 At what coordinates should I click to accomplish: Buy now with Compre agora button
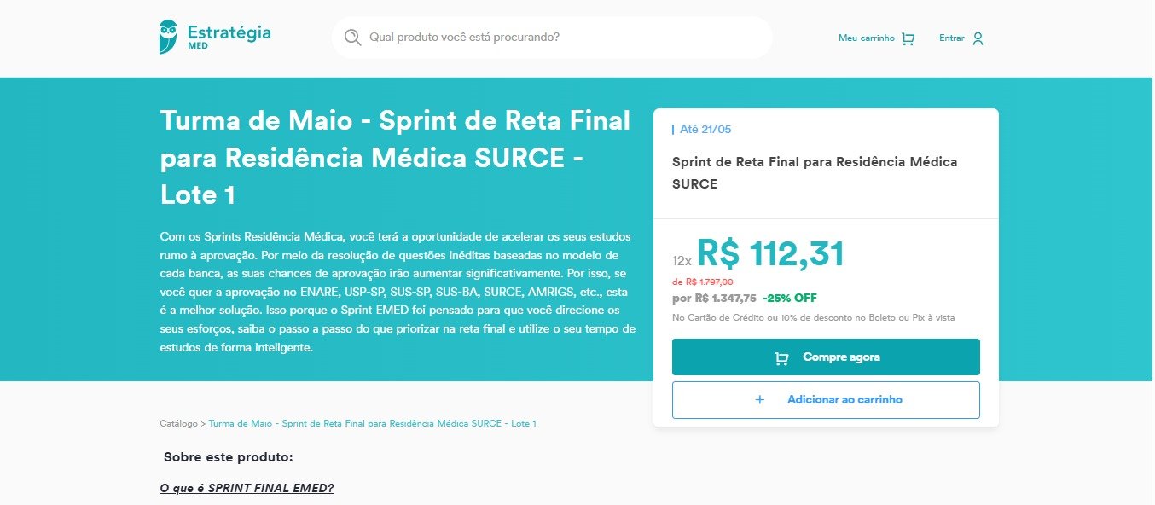click(826, 357)
